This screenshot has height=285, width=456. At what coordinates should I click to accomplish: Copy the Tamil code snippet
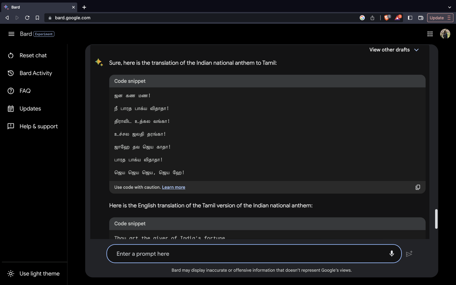click(418, 187)
